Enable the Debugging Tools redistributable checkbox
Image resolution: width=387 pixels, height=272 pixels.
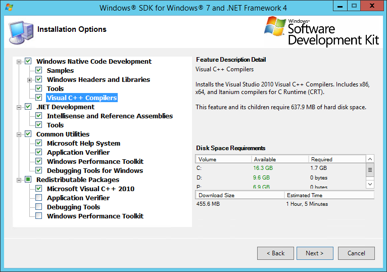(x=39, y=207)
